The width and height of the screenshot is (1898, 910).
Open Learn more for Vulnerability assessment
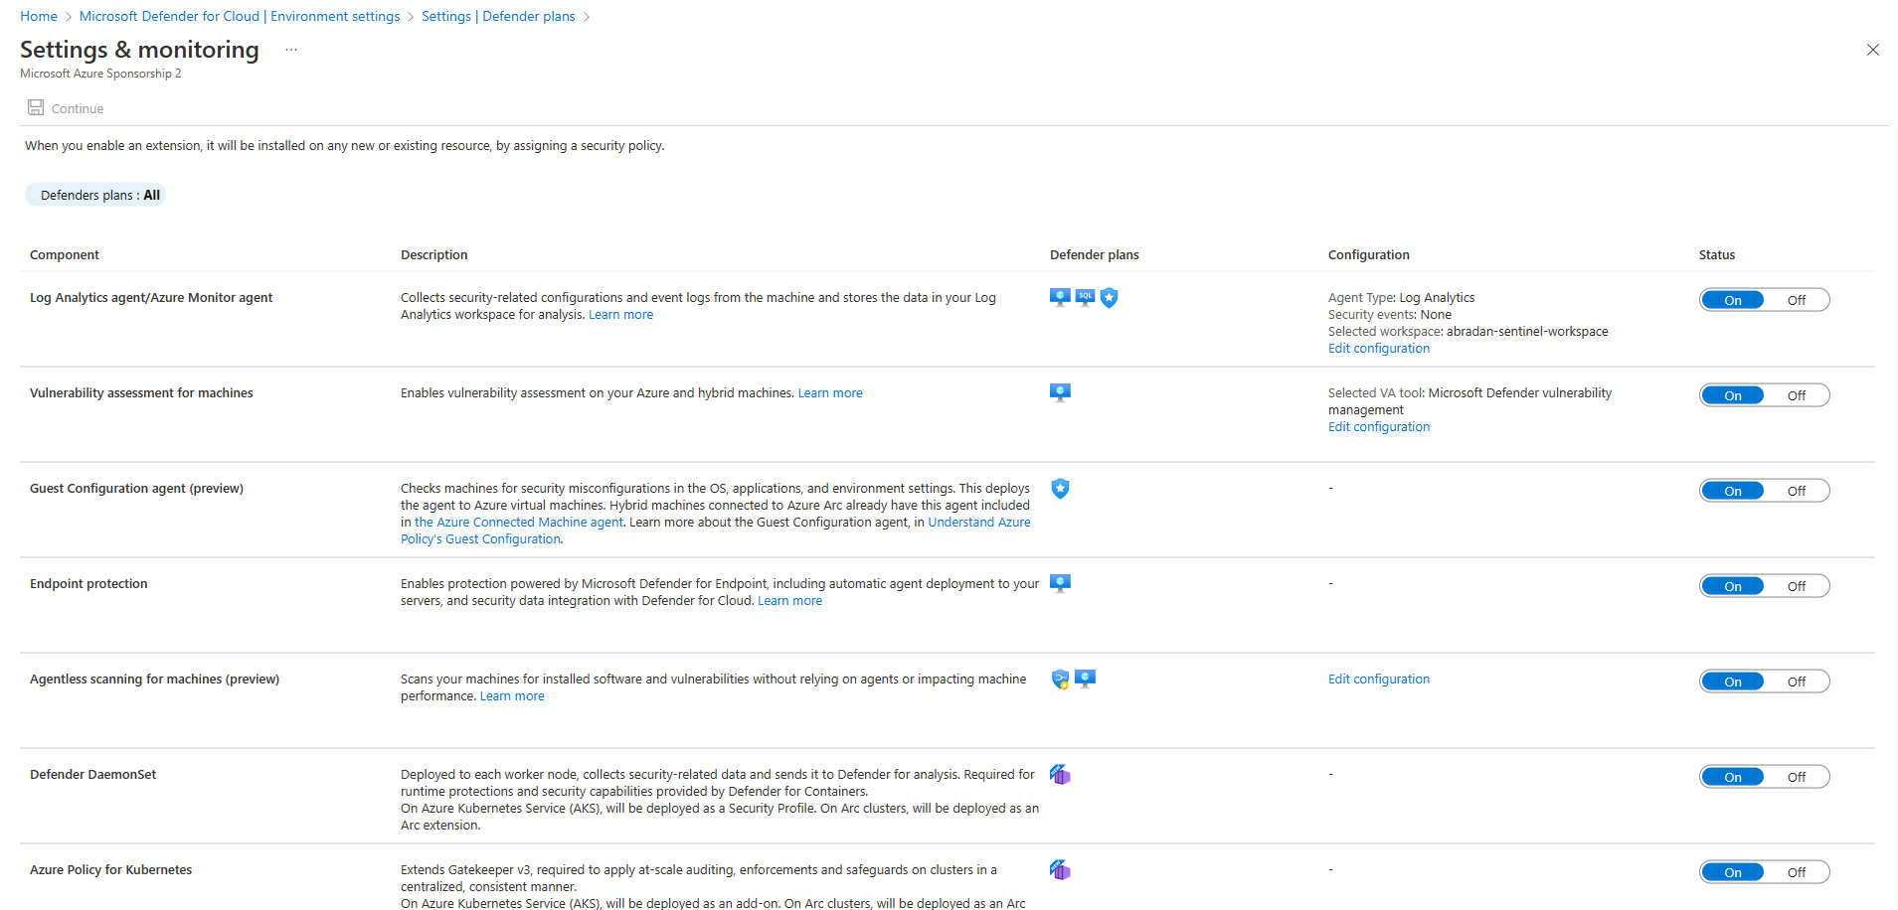[x=830, y=392]
